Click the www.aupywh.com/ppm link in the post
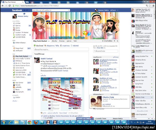Image resolution: width=156 pixels, height=130 pixels. point(56,66)
